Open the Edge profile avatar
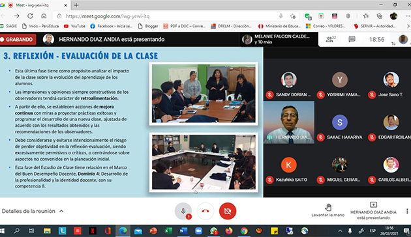Image resolution: width=411 pixels, height=237 pixels. click(393, 16)
